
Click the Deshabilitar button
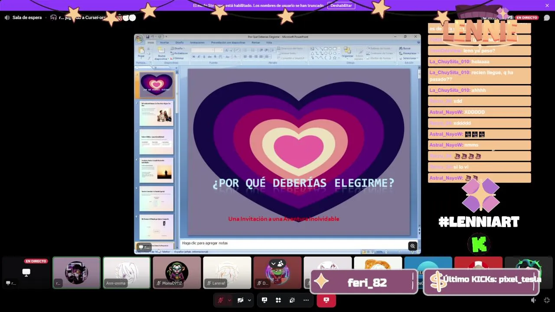click(341, 6)
